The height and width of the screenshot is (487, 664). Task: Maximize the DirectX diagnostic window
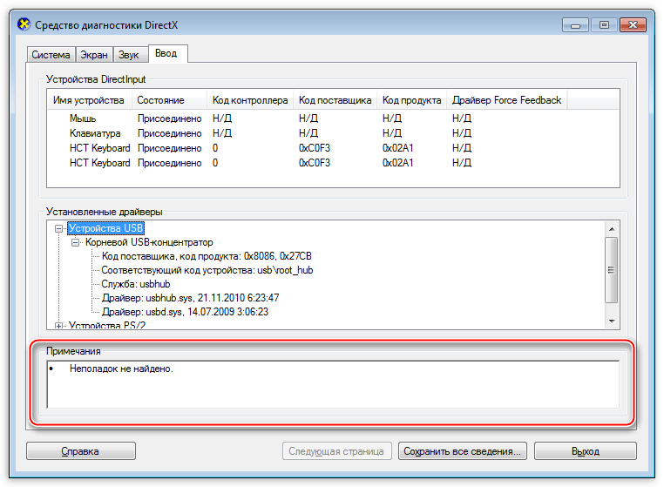pyautogui.click(x=604, y=25)
